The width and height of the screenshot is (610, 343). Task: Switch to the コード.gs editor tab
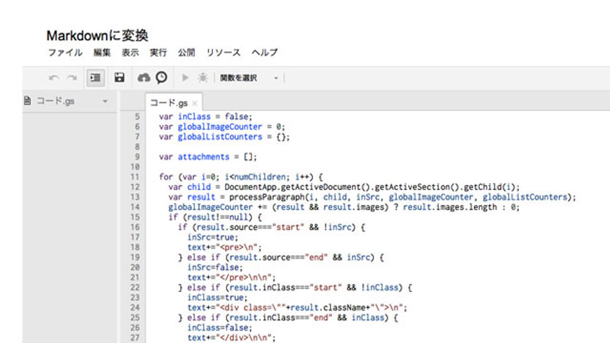pos(169,103)
